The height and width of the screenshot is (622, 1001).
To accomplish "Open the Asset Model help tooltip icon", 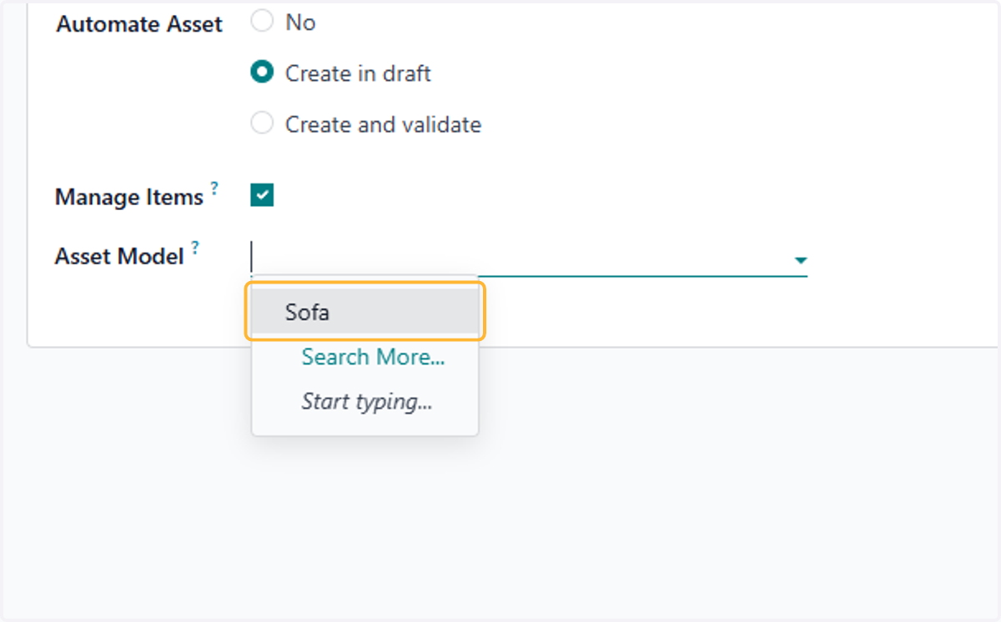I will 195,248.
